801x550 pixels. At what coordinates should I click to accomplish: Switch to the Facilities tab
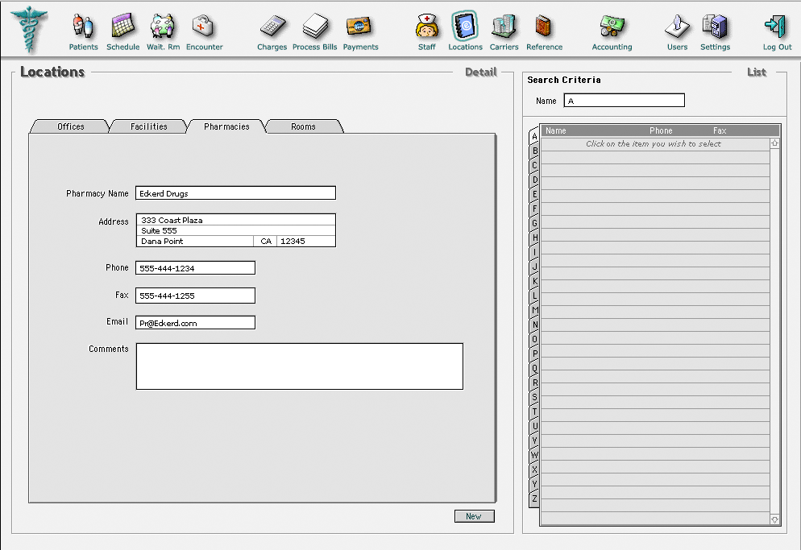click(148, 126)
